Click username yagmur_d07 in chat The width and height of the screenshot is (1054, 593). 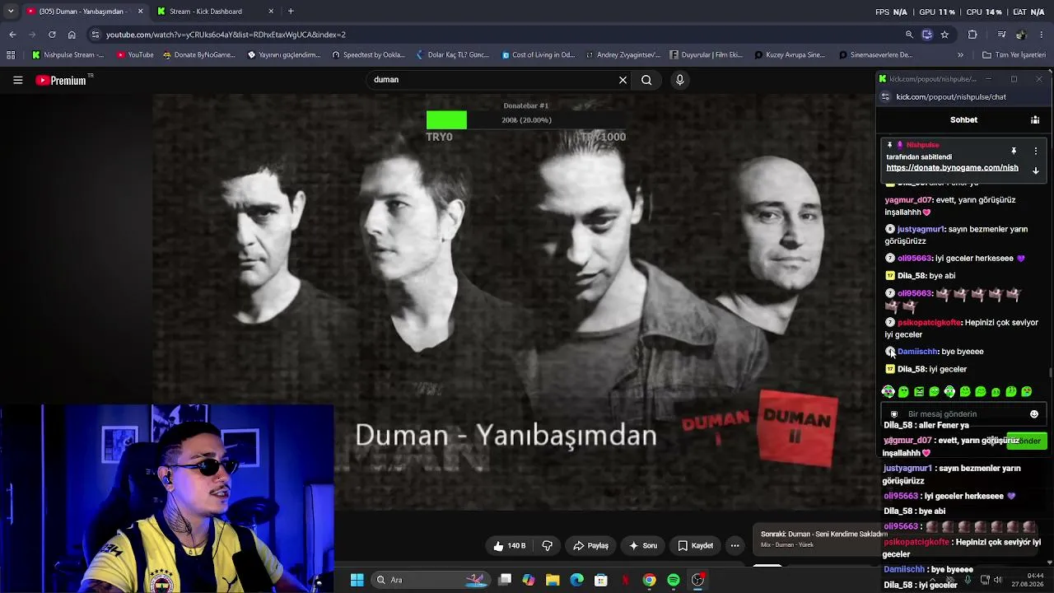[907, 200]
